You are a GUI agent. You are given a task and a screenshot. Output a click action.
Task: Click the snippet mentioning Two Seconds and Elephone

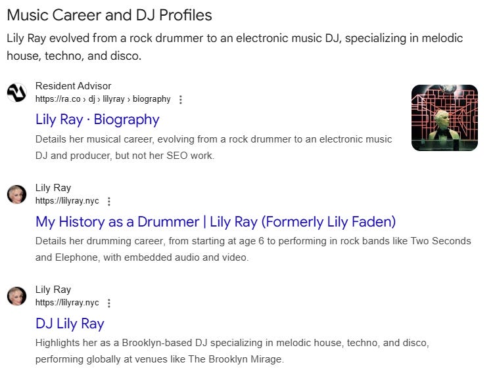253,249
